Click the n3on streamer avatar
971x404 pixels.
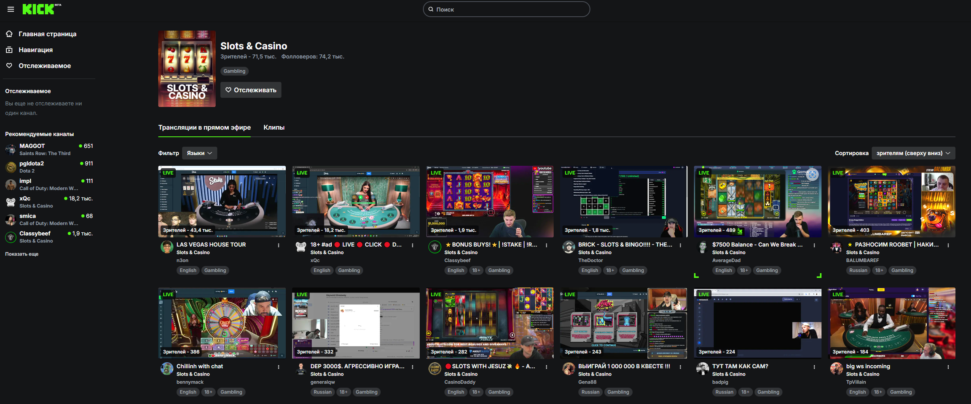167,247
